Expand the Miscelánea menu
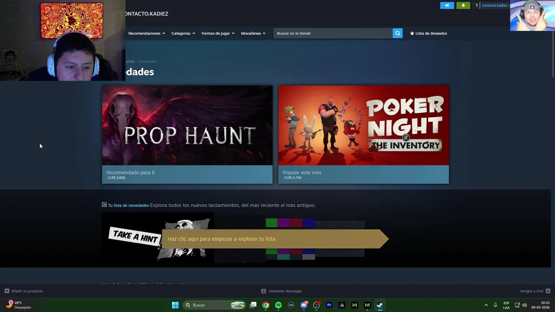This screenshot has height=312, width=555. (x=253, y=33)
